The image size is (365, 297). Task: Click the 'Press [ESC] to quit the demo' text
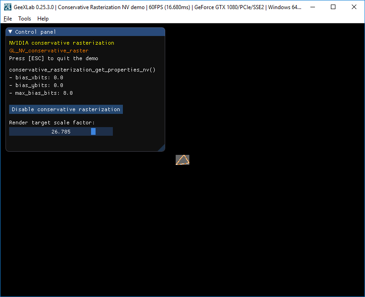(54, 58)
